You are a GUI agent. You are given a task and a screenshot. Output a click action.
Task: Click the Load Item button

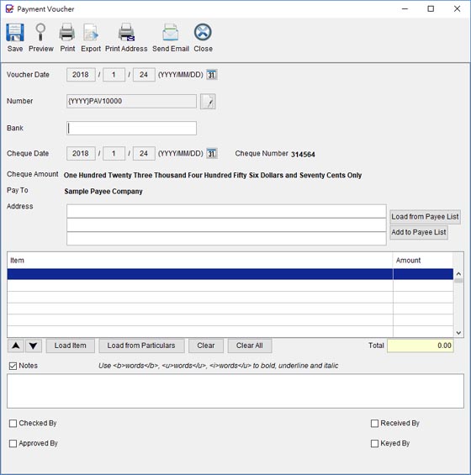tap(71, 346)
